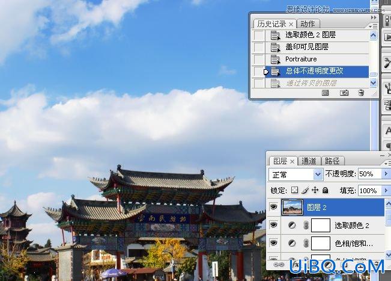
Task: Click the history state marker on 总体不透明度更改
Action: point(266,72)
